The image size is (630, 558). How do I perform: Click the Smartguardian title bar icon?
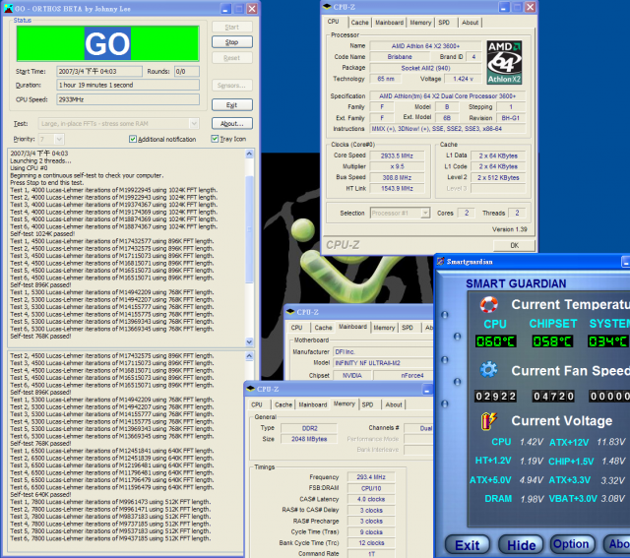pos(441,262)
